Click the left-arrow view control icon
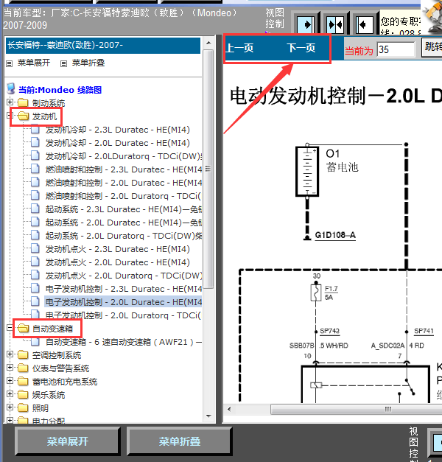 click(x=365, y=24)
